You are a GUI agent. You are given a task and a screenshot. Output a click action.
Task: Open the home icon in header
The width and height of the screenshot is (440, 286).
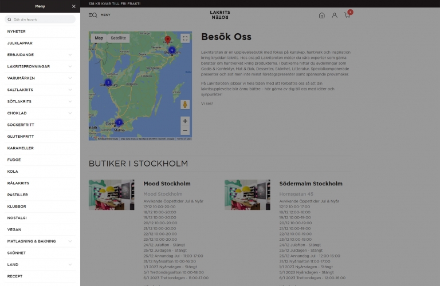pyautogui.click(x=322, y=15)
